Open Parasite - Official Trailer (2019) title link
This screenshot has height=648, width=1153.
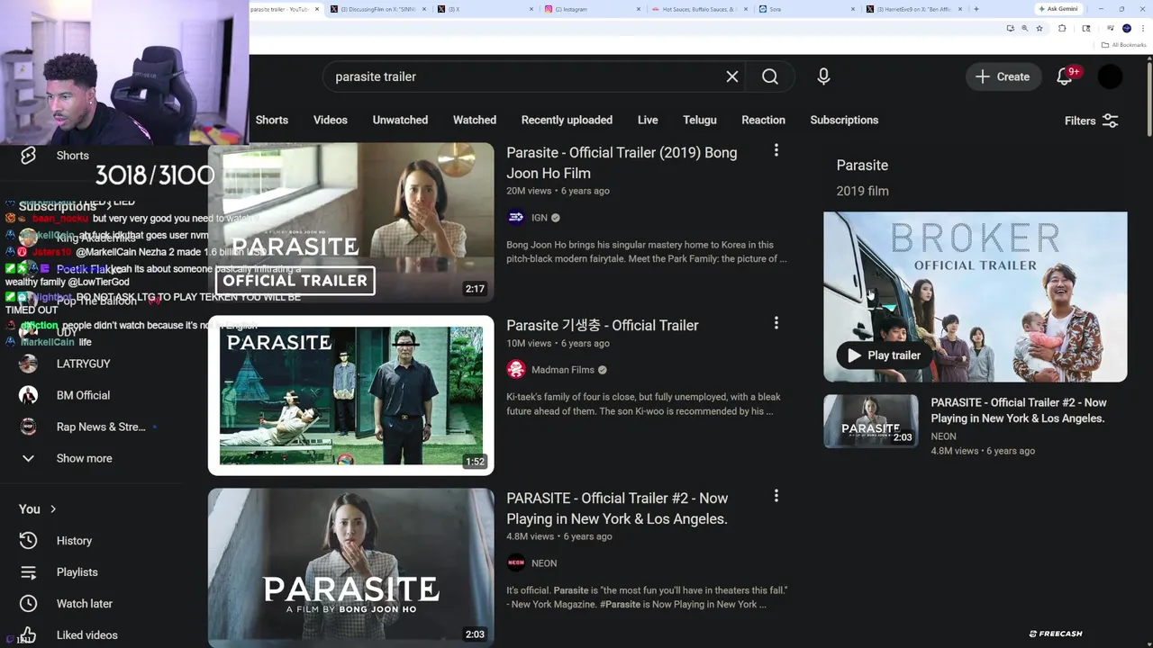click(622, 163)
